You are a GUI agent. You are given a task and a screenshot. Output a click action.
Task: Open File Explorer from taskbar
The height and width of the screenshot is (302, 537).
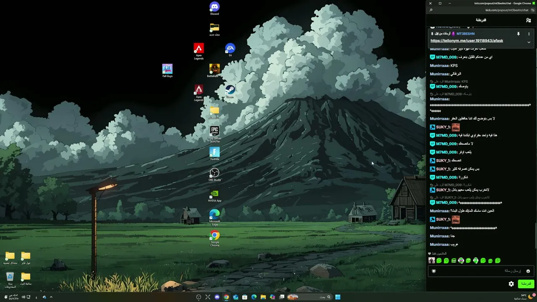tap(263, 297)
